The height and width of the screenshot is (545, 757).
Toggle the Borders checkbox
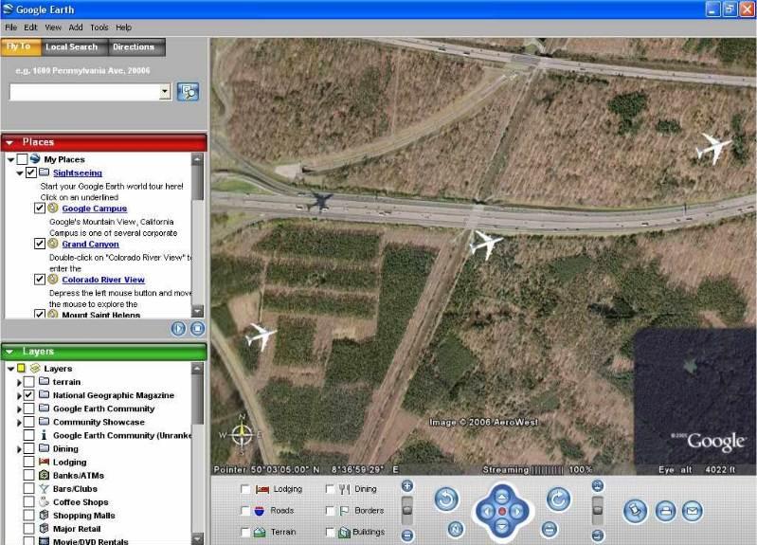click(329, 511)
